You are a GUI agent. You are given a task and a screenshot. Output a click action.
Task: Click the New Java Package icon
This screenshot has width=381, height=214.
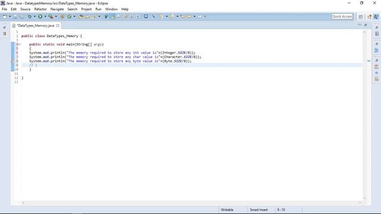(x=63, y=17)
